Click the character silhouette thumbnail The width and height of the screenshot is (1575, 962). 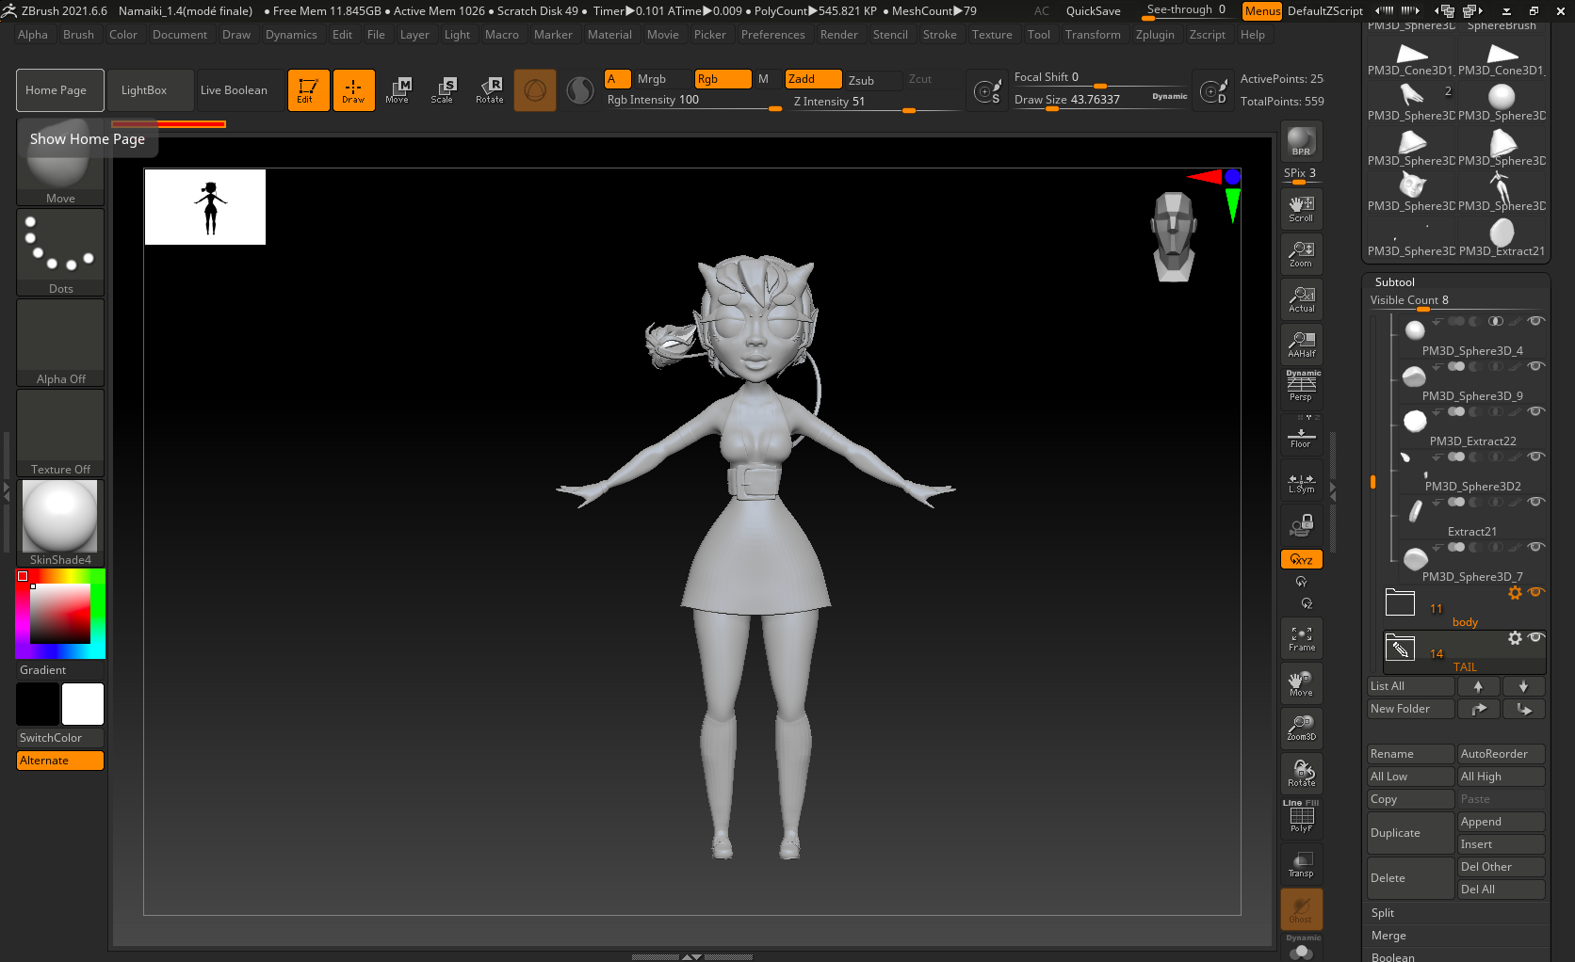205,207
